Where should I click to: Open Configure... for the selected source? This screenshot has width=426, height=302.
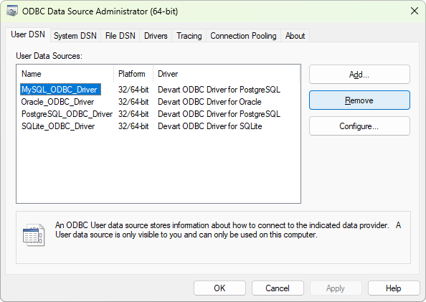pos(359,126)
